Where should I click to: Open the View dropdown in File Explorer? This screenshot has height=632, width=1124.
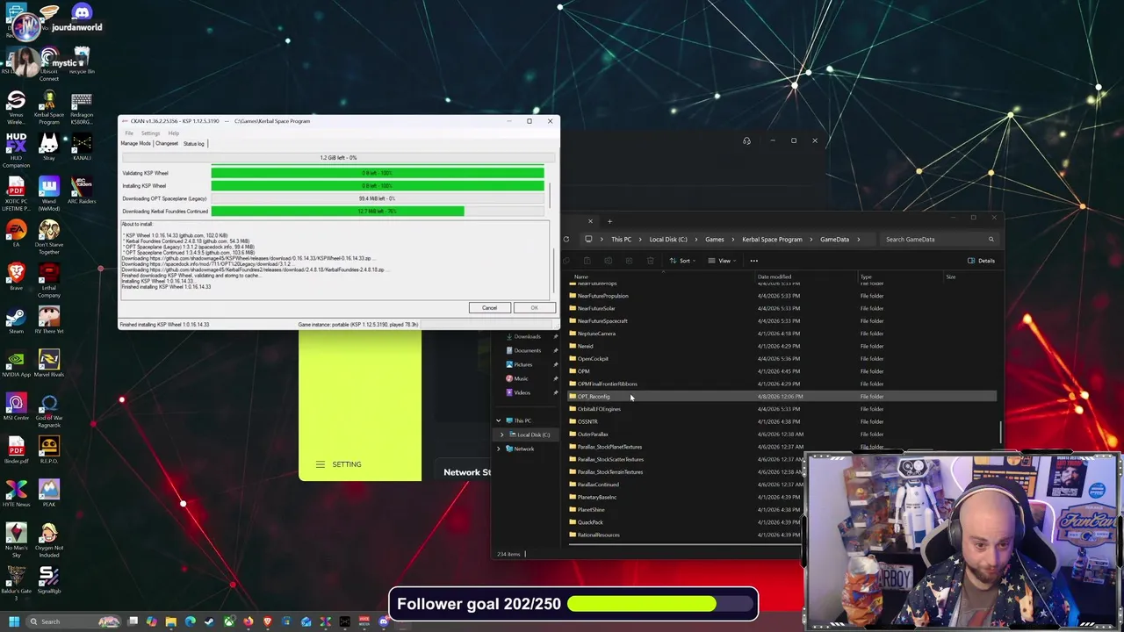[x=720, y=261]
